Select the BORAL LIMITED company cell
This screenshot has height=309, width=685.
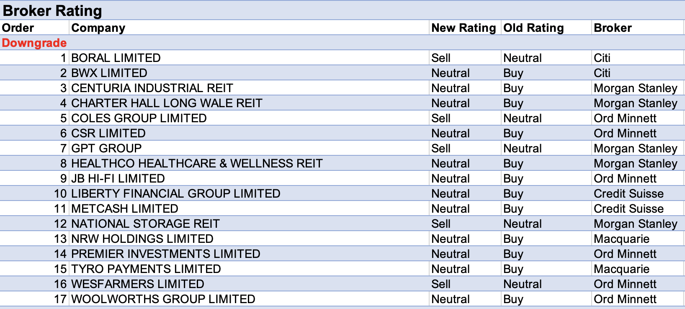pos(116,58)
